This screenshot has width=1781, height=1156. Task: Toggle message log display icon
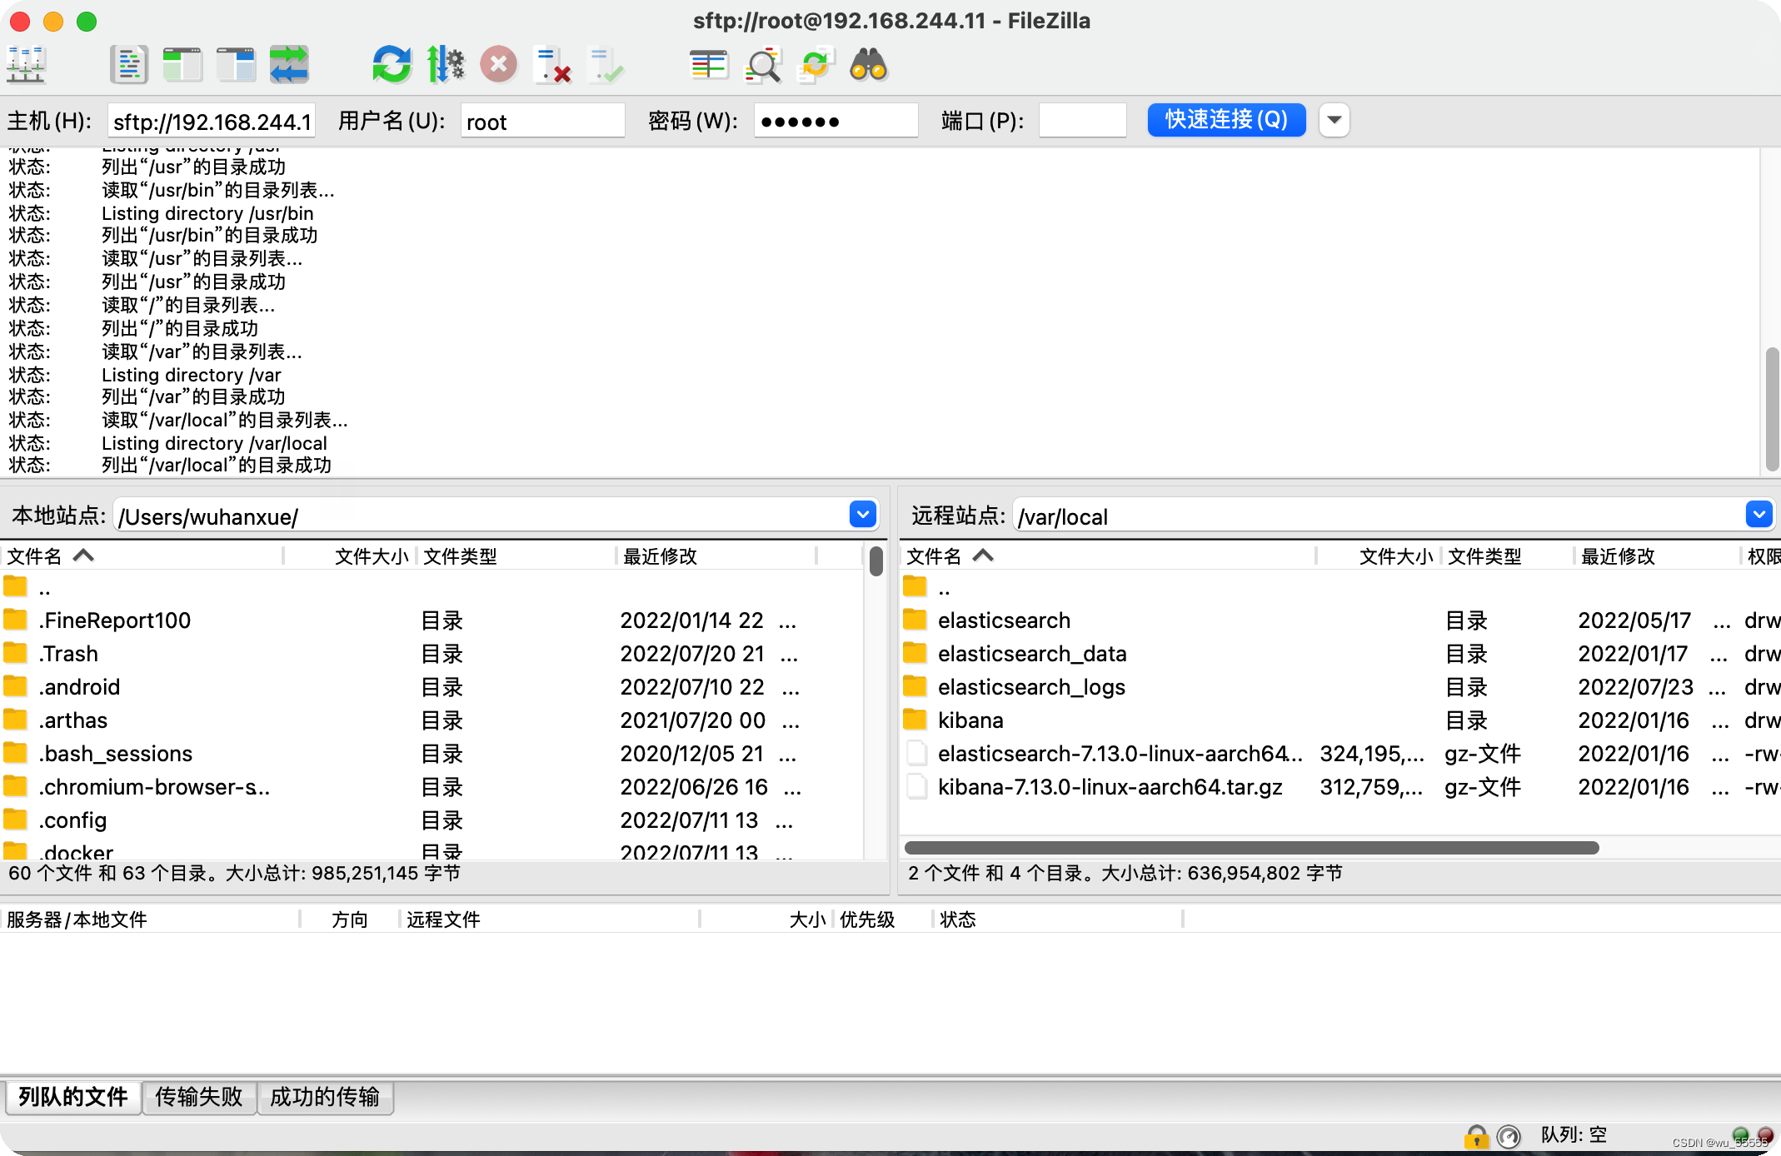point(129,65)
